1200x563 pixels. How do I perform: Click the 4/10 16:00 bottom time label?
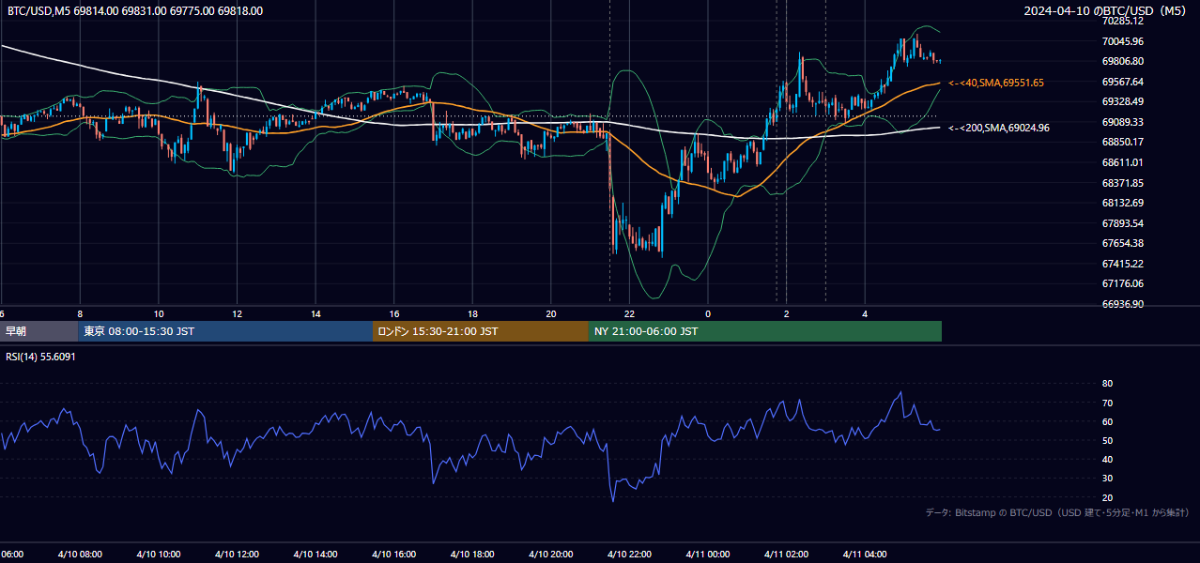pyautogui.click(x=394, y=555)
